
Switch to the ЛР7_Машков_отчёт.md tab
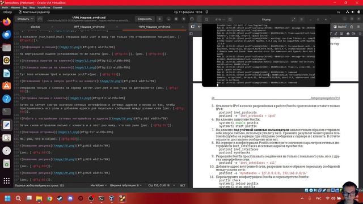[x=89, y=27]
